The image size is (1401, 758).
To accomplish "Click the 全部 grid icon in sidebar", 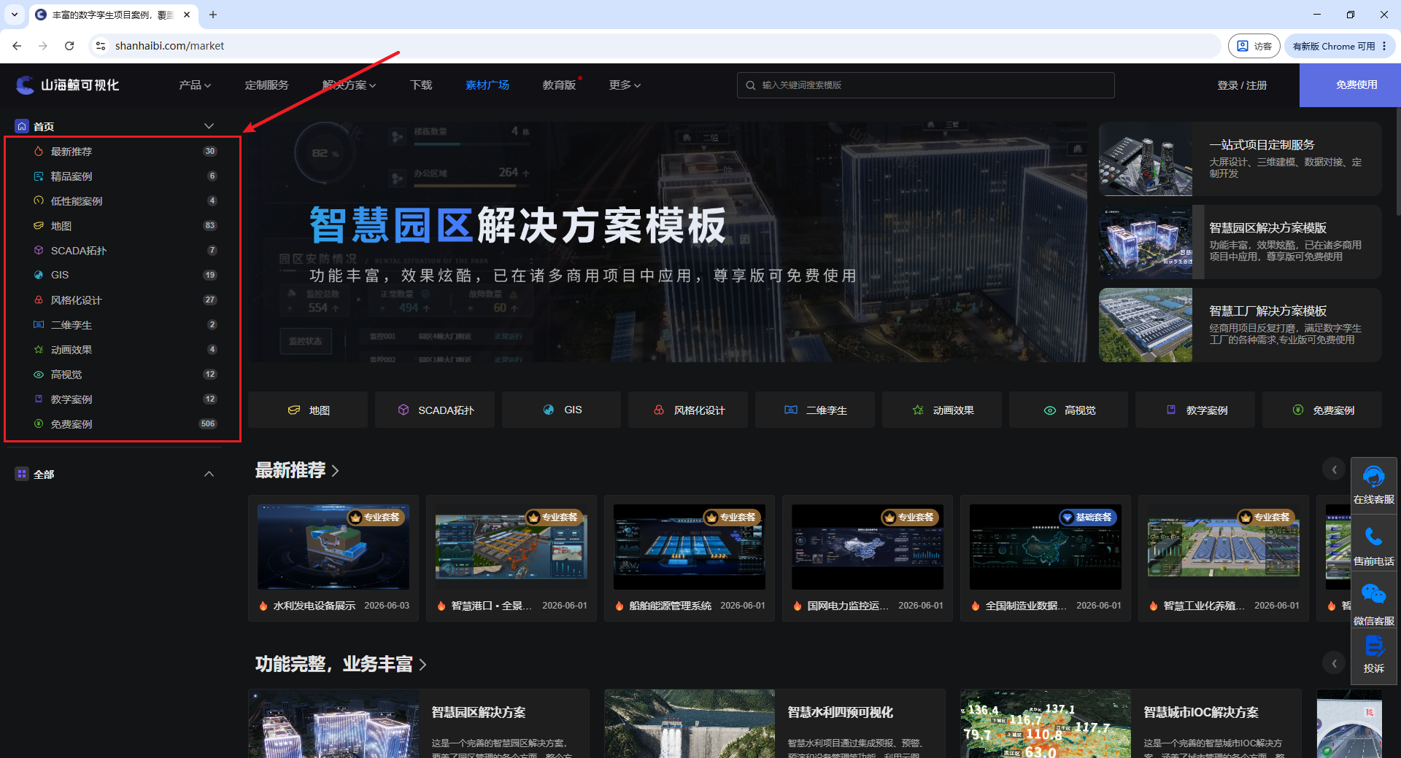I will click(x=22, y=474).
